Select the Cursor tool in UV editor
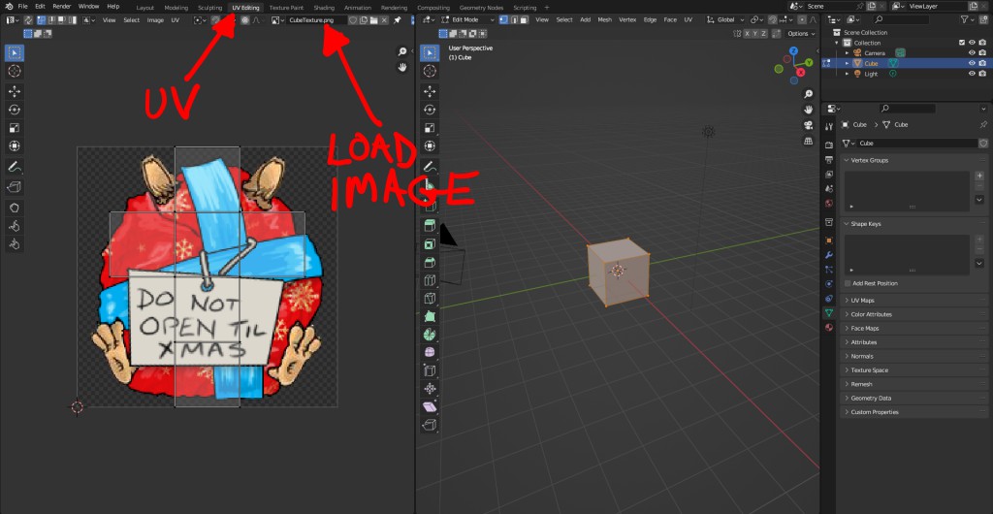 15,71
